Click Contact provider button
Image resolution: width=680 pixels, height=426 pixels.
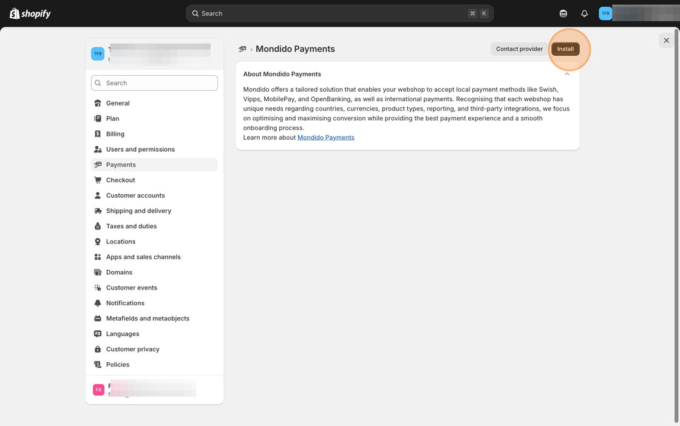(519, 49)
